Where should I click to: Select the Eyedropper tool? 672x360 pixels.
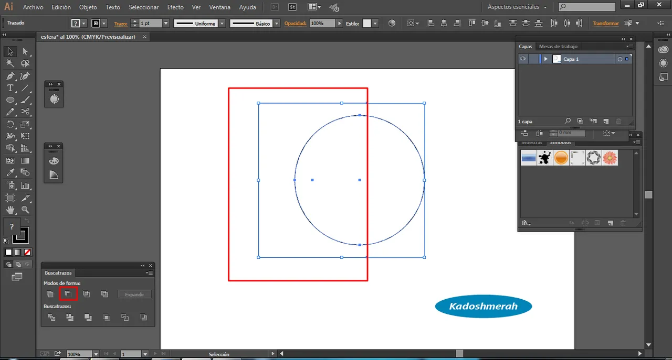[x=10, y=173]
